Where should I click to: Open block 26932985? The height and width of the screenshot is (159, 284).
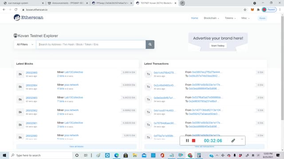(x=32, y=72)
